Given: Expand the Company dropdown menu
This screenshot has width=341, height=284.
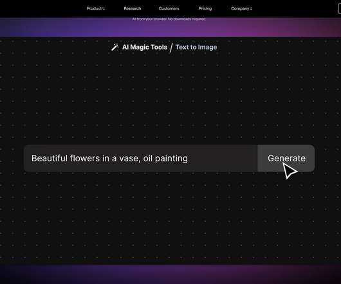Looking at the screenshot, I should (x=242, y=8).
